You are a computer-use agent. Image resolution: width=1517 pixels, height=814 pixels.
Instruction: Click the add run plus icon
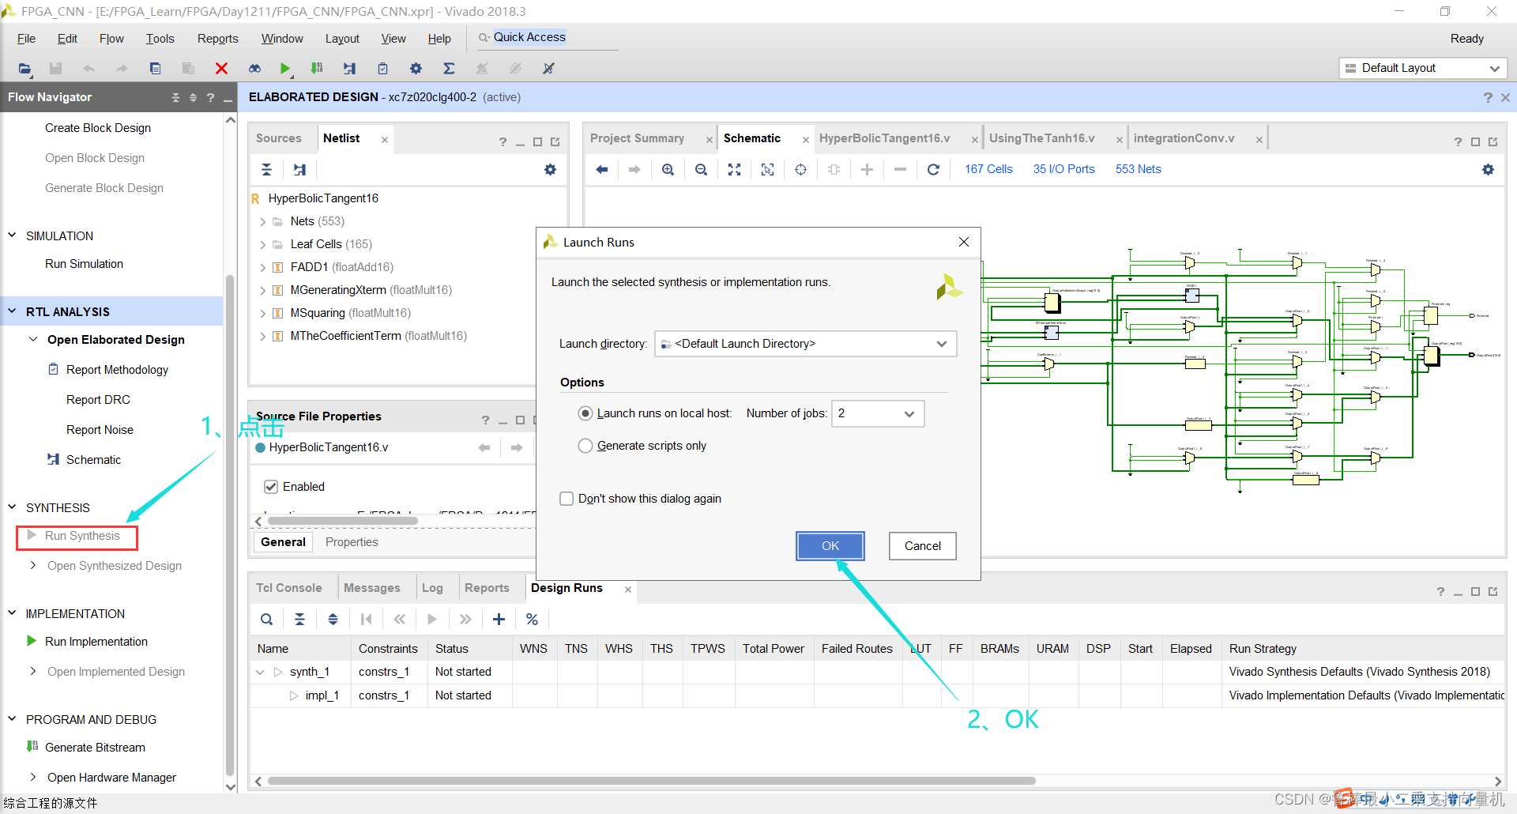(x=499, y=620)
